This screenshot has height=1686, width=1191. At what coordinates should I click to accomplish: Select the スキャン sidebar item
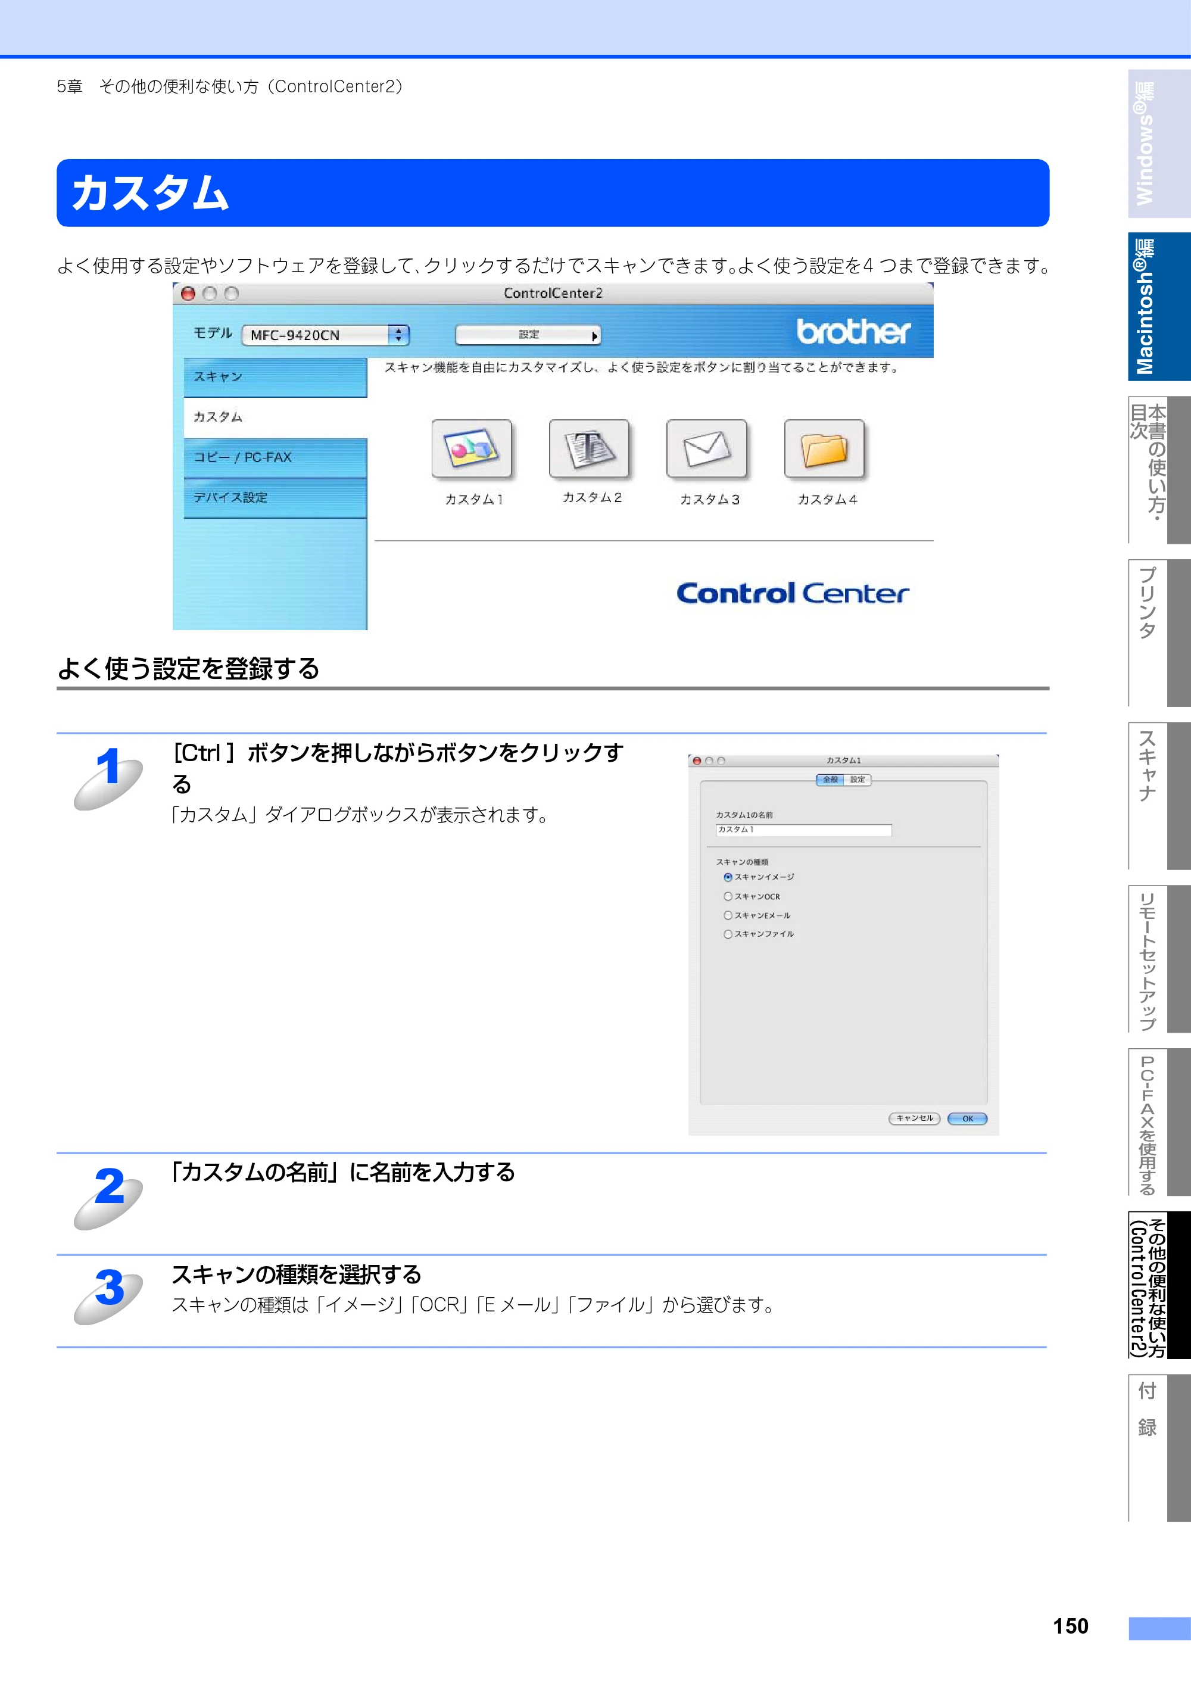[x=275, y=378]
